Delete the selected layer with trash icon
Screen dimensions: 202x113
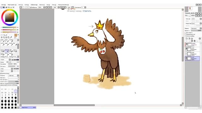tap(194, 41)
